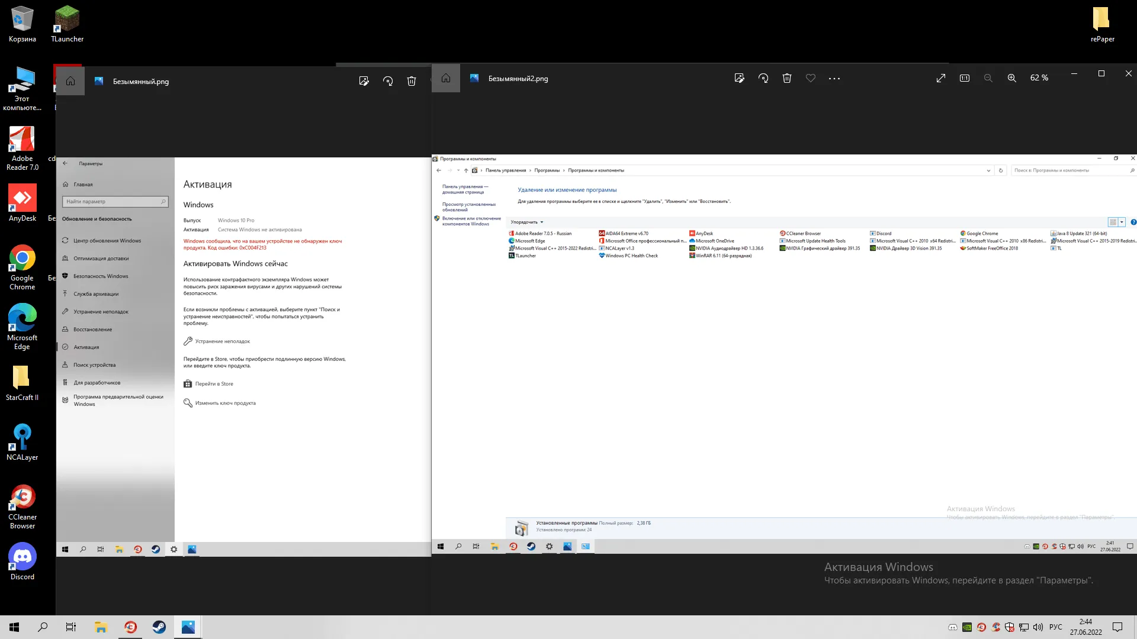
Task: Select the Этот компьютер desktop icon
Action: [x=22, y=88]
